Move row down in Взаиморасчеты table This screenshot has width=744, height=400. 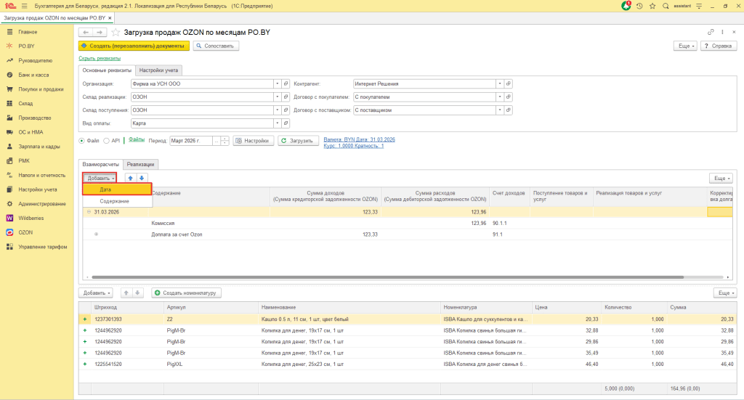pos(142,178)
